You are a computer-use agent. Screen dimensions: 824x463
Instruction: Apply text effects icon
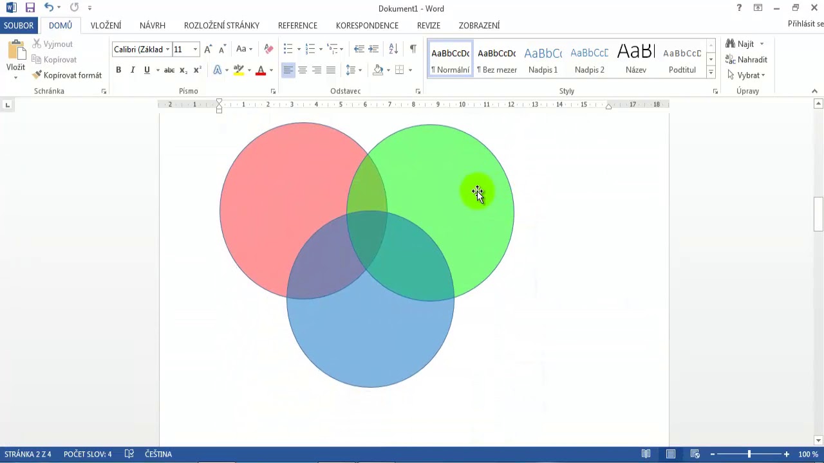pyautogui.click(x=218, y=70)
